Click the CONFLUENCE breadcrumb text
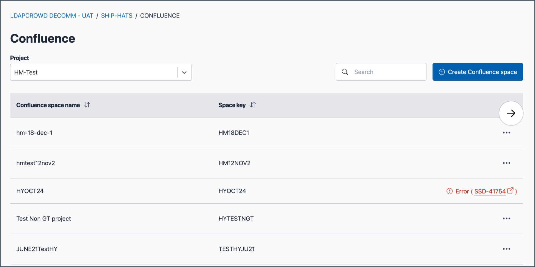Viewport: 535px width, 267px height. coord(160,16)
